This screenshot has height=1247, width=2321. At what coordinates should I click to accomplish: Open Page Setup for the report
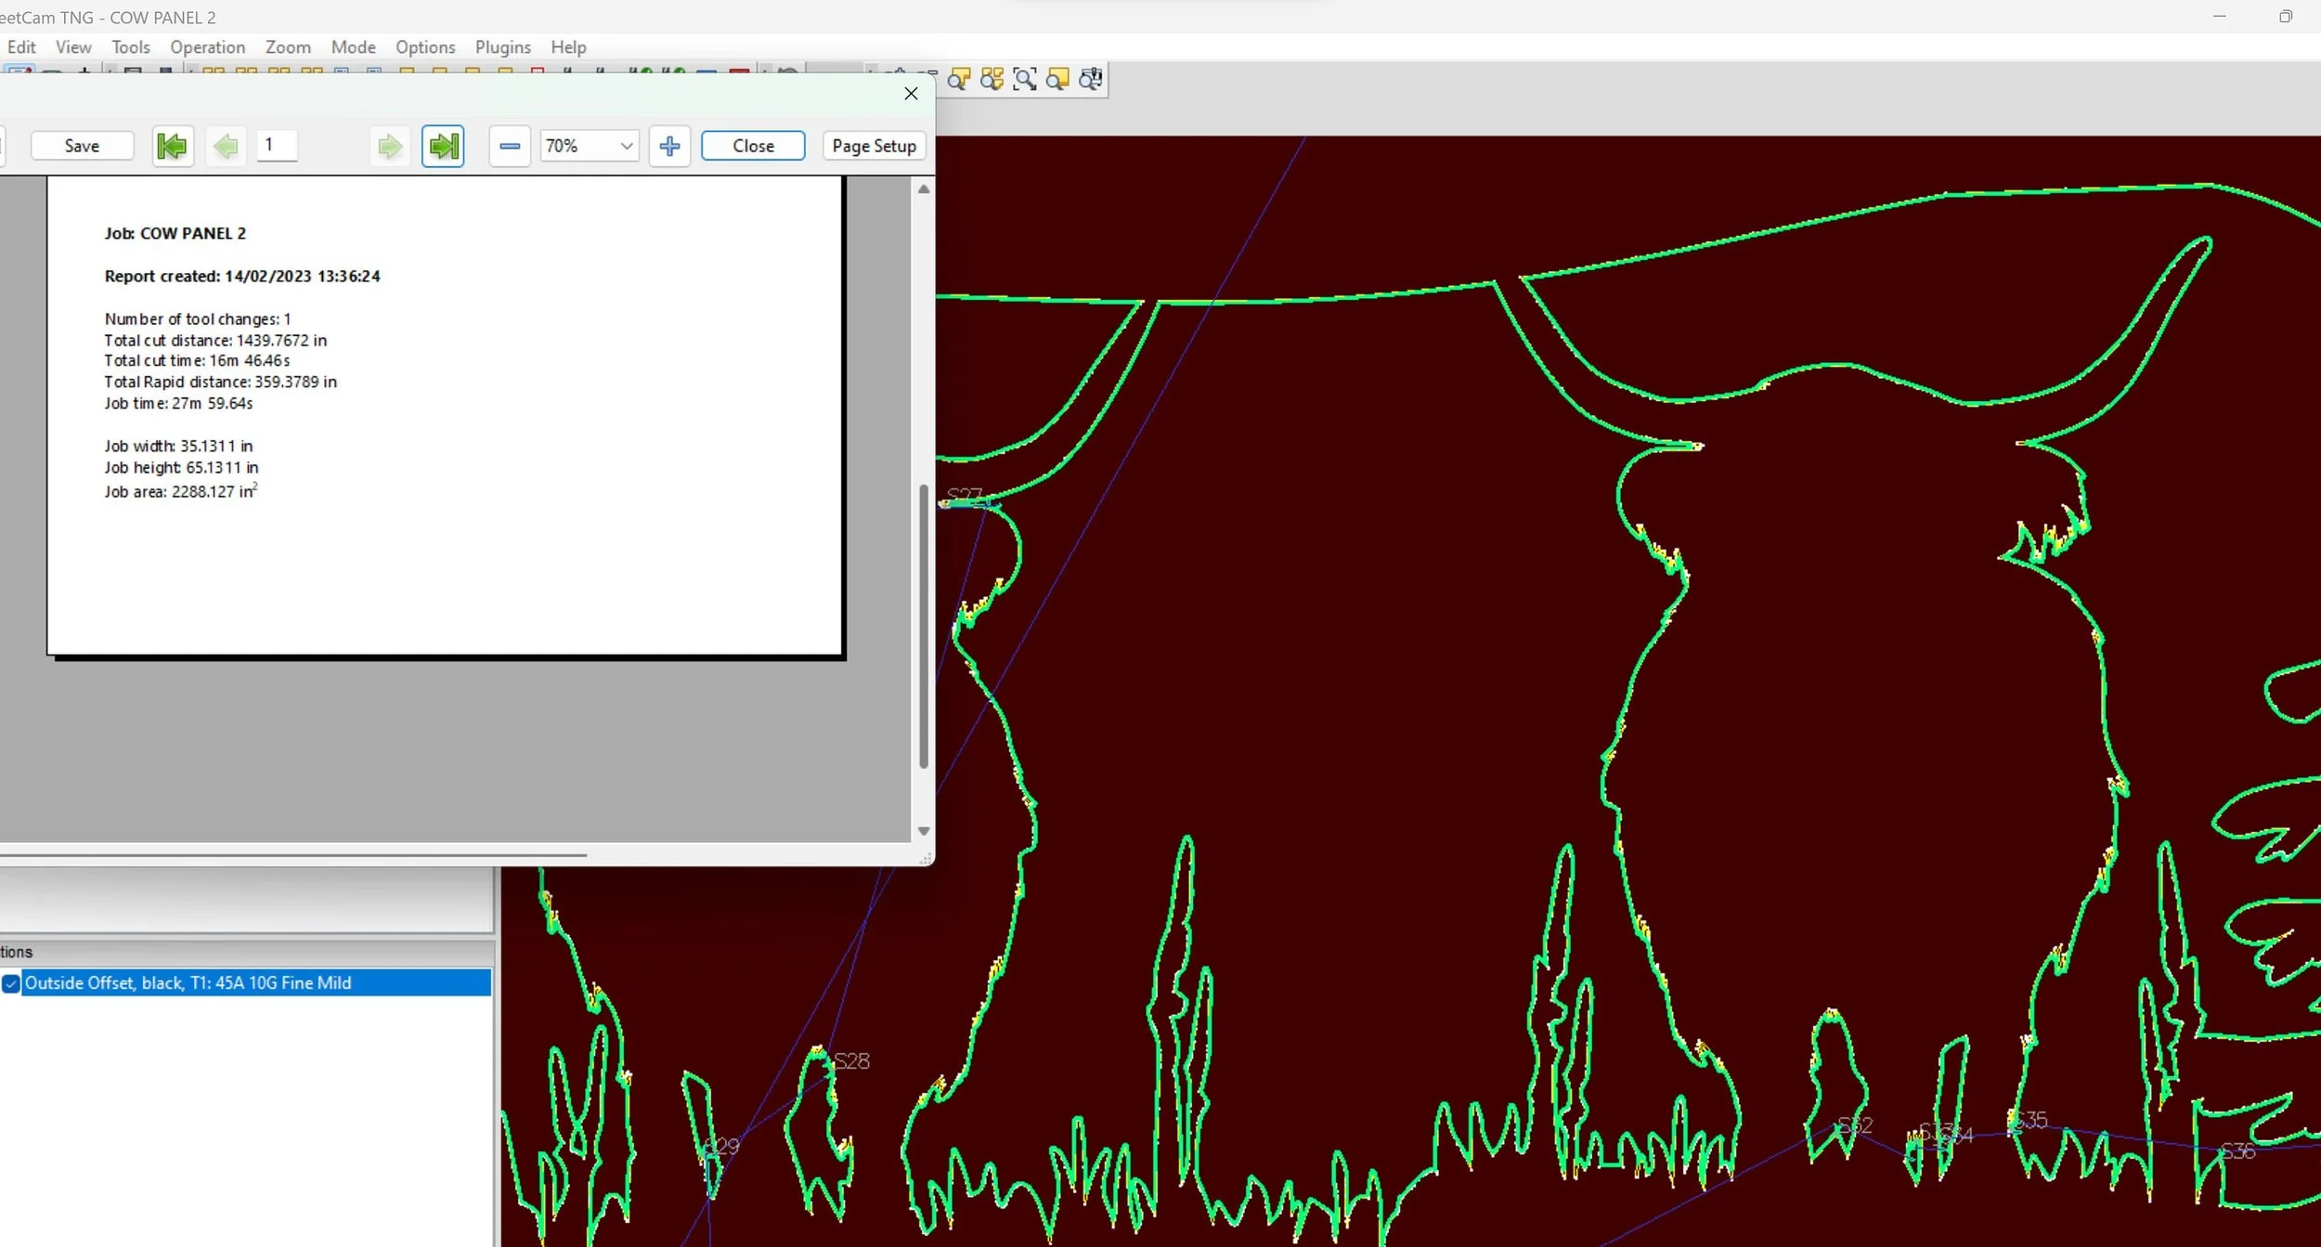pyautogui.click(x=874, y=146)
